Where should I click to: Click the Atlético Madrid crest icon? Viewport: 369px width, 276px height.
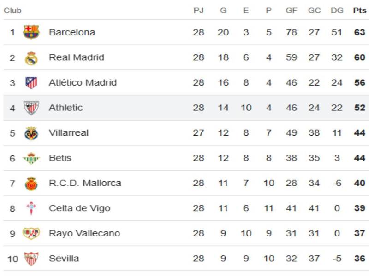click(31, 83)
